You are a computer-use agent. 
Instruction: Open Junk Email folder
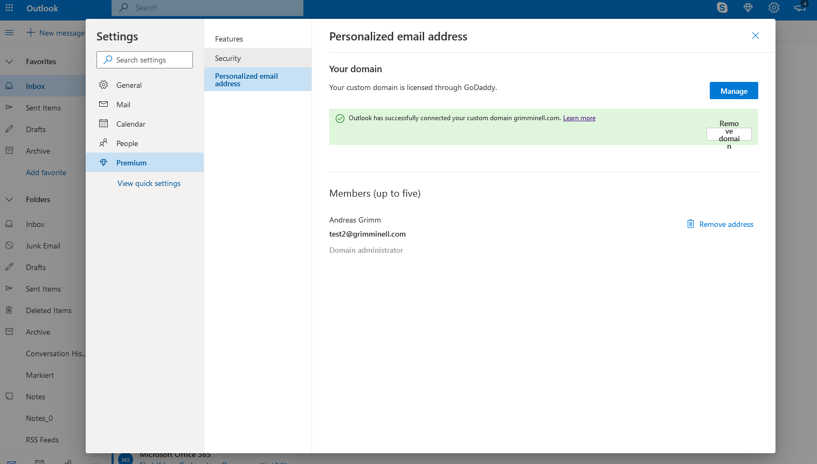(43, 246)
